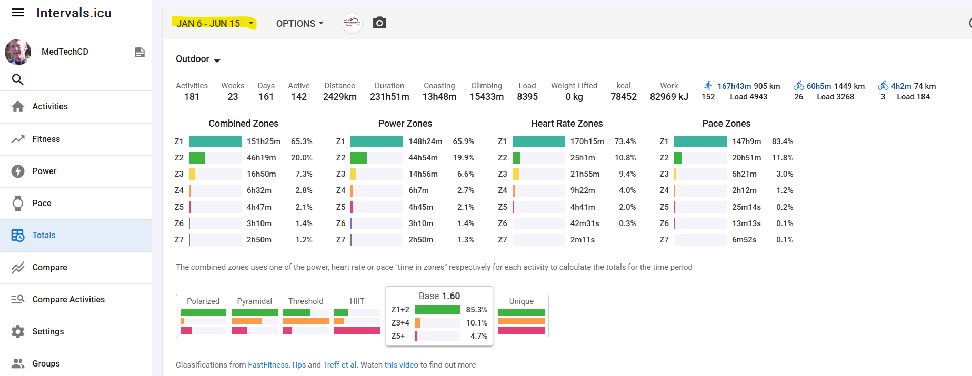Click the round team logo icon
972x376 pixels.
click(x=352, y=23)
